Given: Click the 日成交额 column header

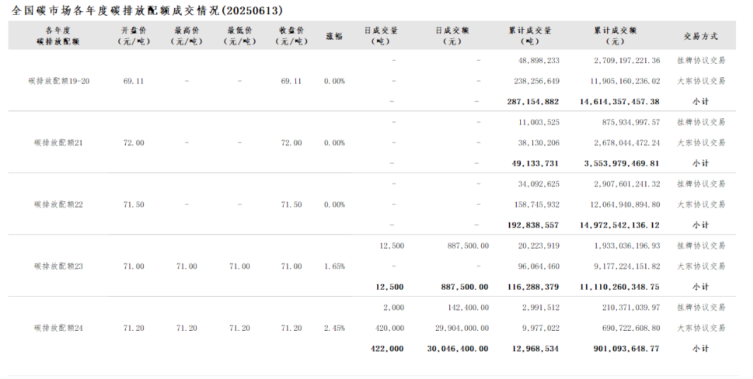Looking at the screenshot, I should [x=452, y=36].
